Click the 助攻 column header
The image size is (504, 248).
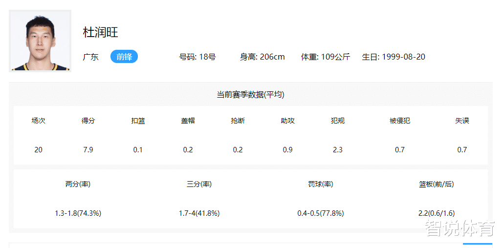287,121
